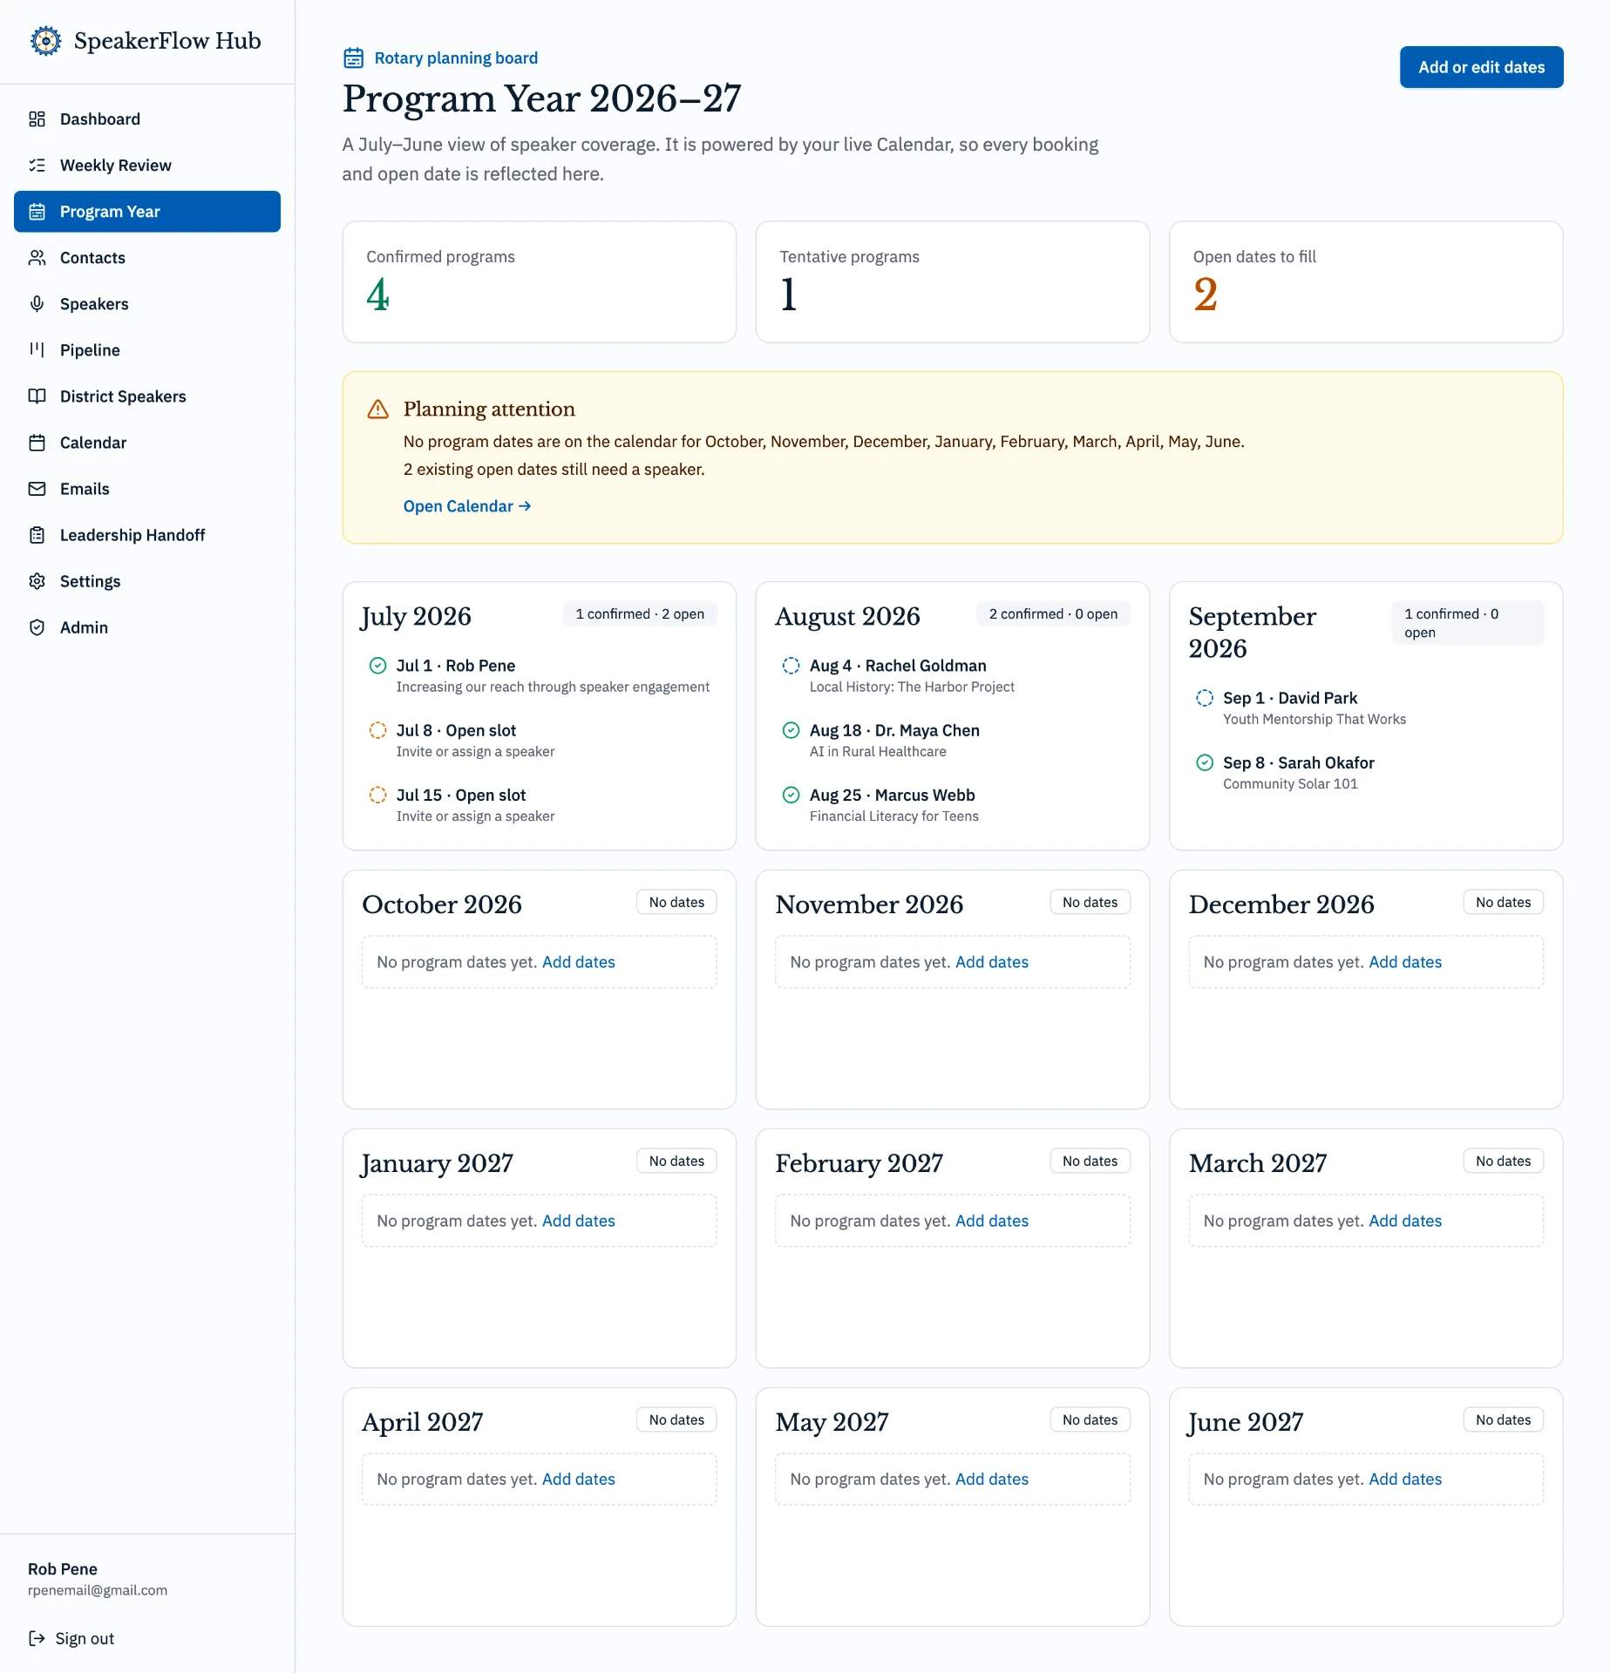Follow the Open Calendar link
Screen dimensions: 1610x1673
pyautogui.click(x=467, y=506)
